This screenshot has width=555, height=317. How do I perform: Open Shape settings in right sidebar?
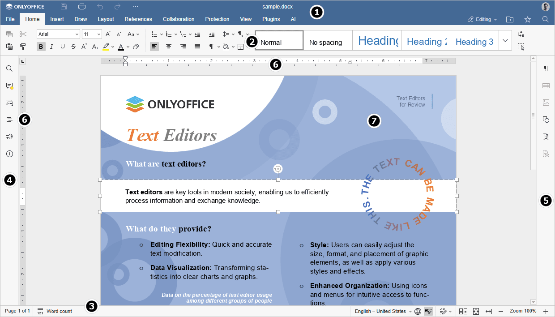546,120
